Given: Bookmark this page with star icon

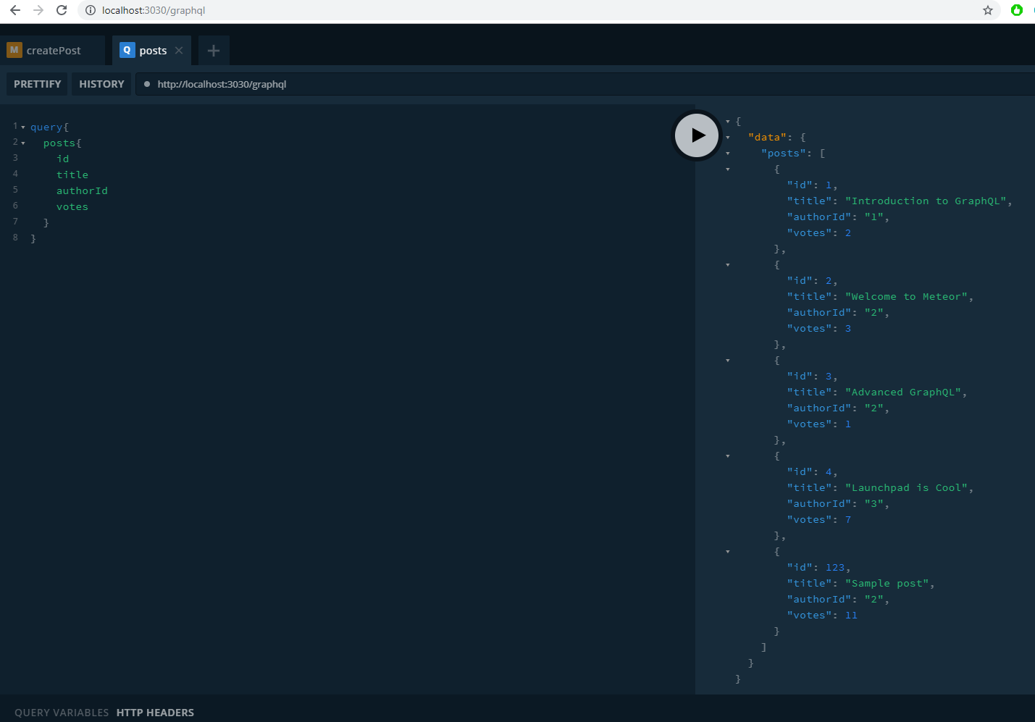Looking at the screenshot, I should click(x=987, y=10).
